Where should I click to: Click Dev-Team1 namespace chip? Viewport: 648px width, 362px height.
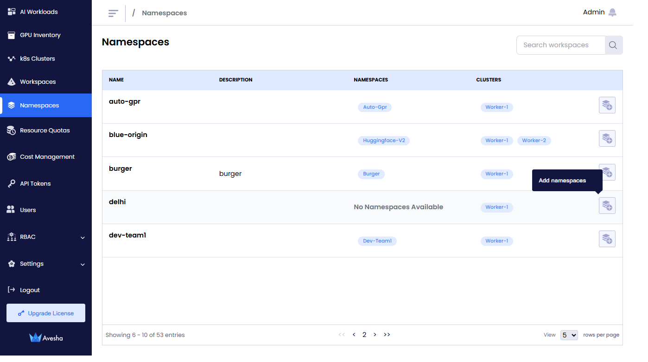[x=377, y=241]
